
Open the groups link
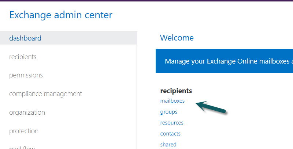click(169, 112)
